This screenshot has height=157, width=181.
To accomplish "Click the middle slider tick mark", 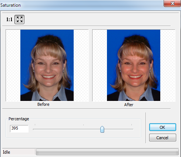I will [83, 125].
